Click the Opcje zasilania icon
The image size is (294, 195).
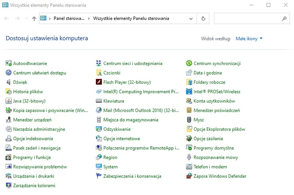click(x=189, y=138)
